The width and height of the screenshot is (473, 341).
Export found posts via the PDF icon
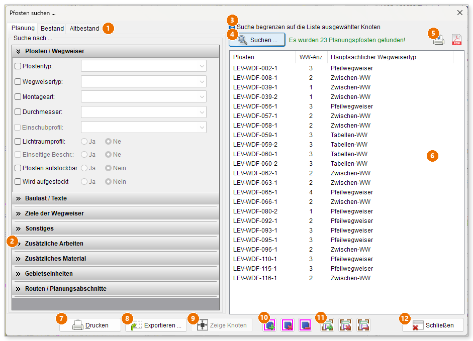point(456,40)
